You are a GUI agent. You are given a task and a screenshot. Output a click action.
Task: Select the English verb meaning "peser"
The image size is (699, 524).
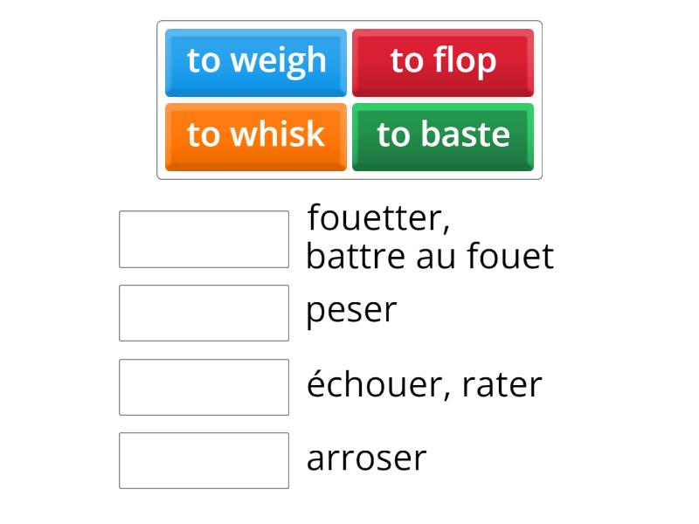point(255,60)
